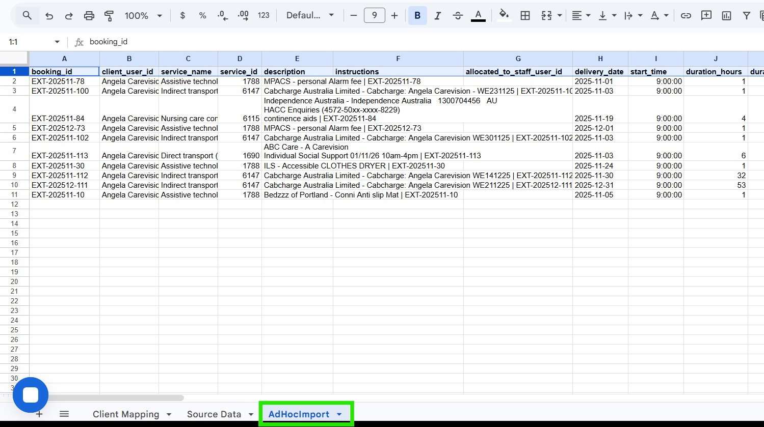
Task: Click the undo icon in toolbar
Action: (x=49, y=16)
